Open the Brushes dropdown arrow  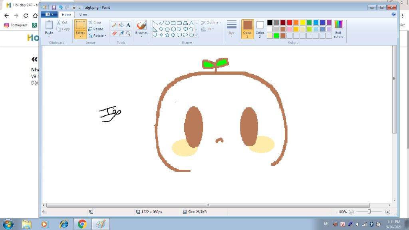click(141, 36)
